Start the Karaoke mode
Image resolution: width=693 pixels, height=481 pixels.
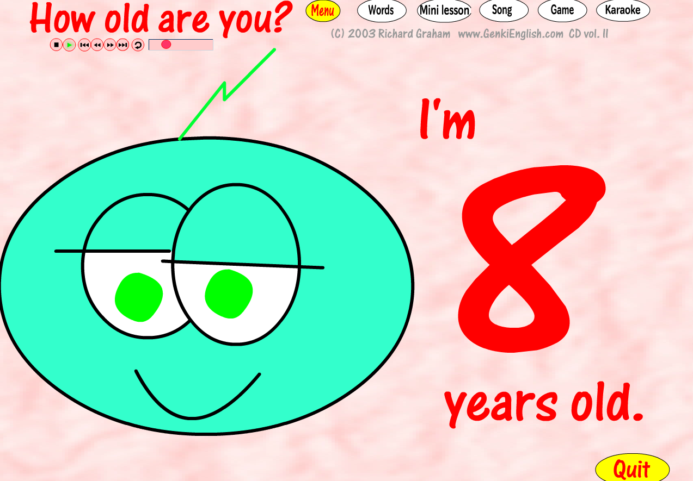pyautogui.click(x=622, y=10)
